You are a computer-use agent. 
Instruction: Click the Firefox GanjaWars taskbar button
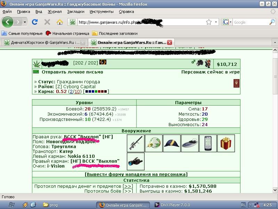click(x=123, y=205)
